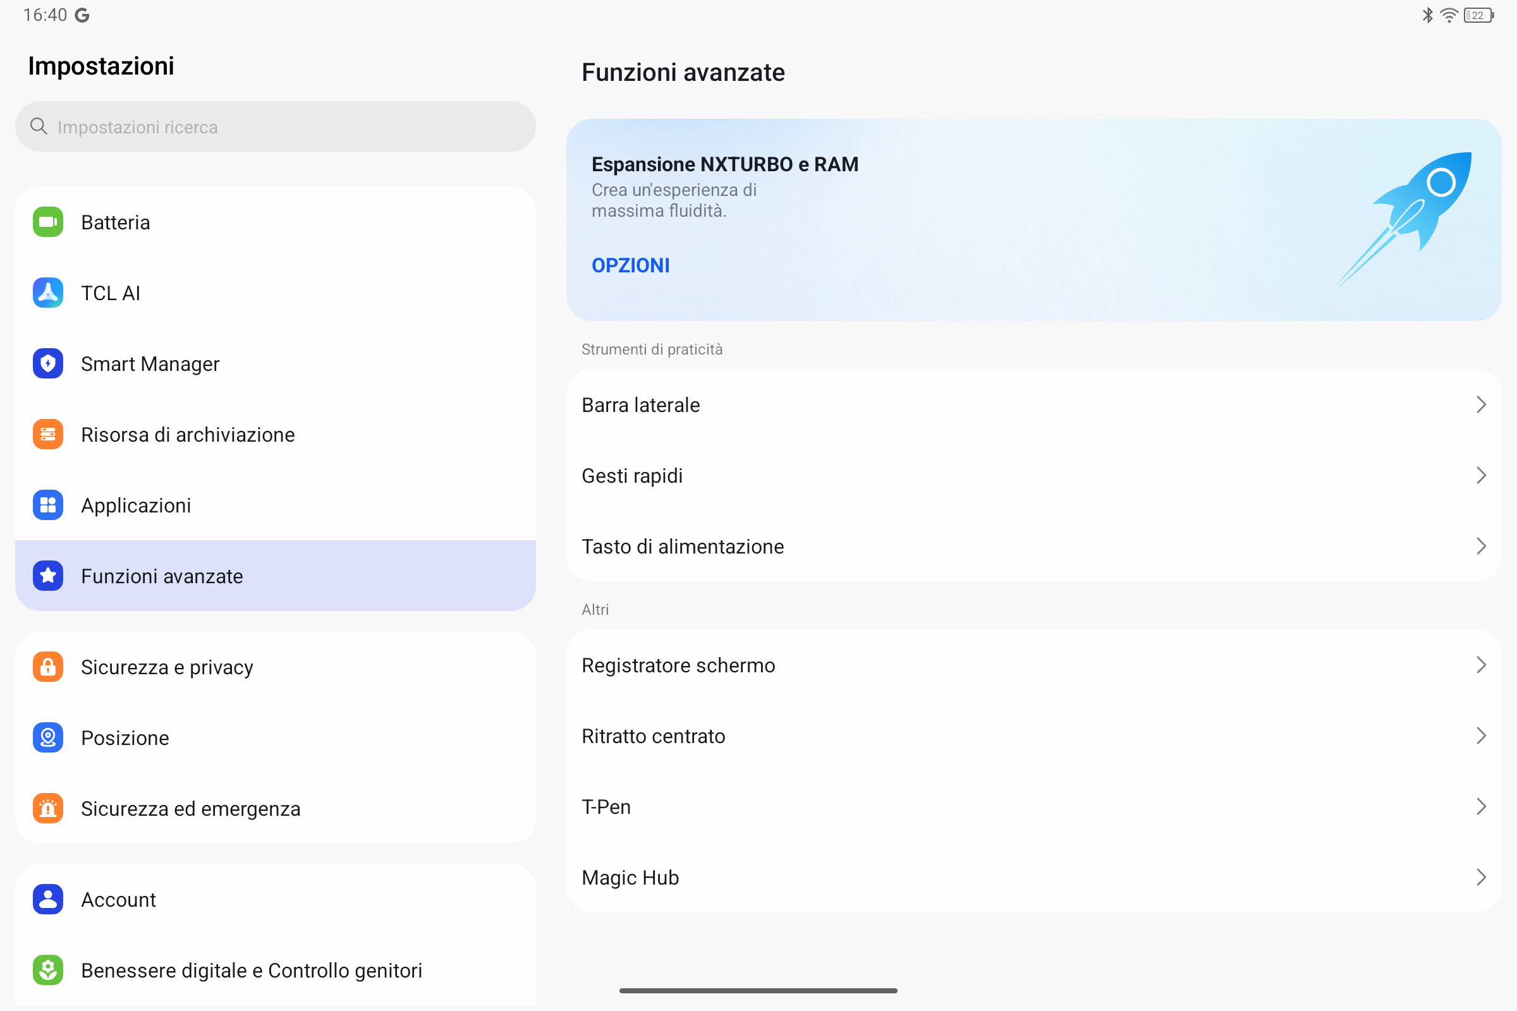
Task: Tap the TCL AI icon
Action: click(48, 293)
